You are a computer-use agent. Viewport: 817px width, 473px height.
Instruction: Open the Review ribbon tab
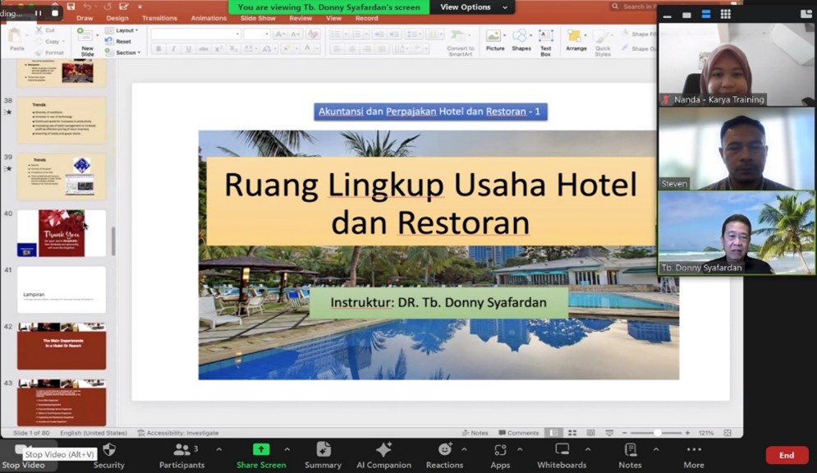(x=301, y=18)
